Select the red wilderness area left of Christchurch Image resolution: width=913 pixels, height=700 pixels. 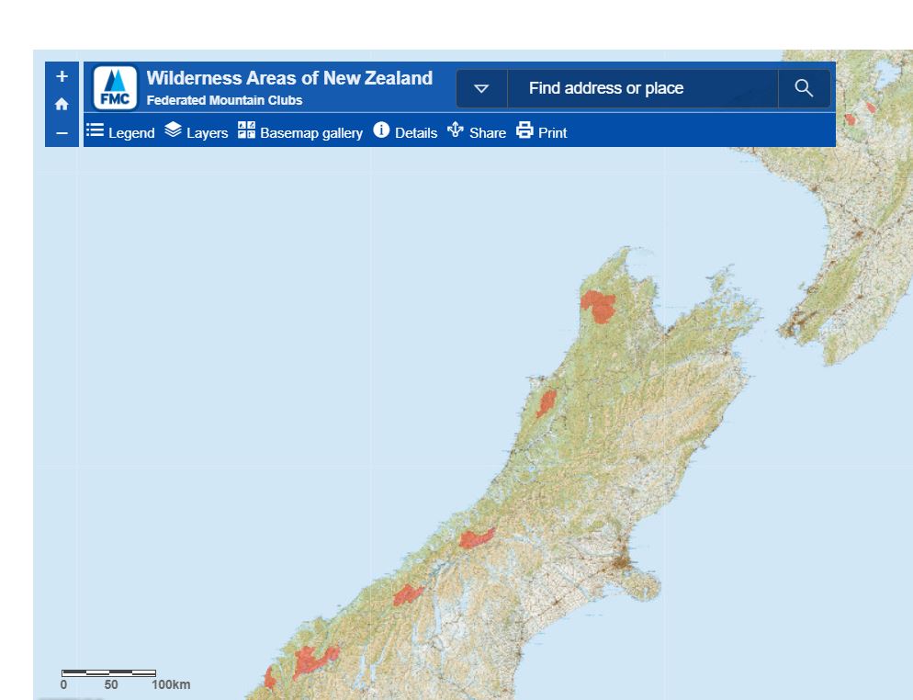(x=477, y=538)
